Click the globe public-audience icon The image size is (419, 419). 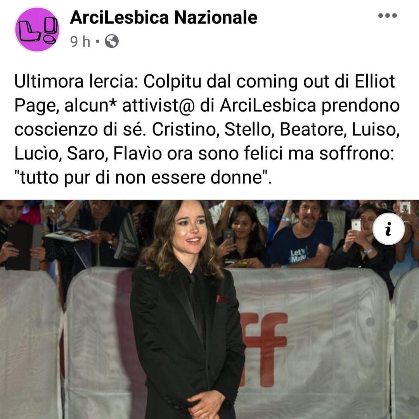point(111,41)
